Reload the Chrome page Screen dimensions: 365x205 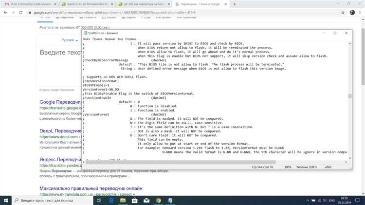point(21,12)
